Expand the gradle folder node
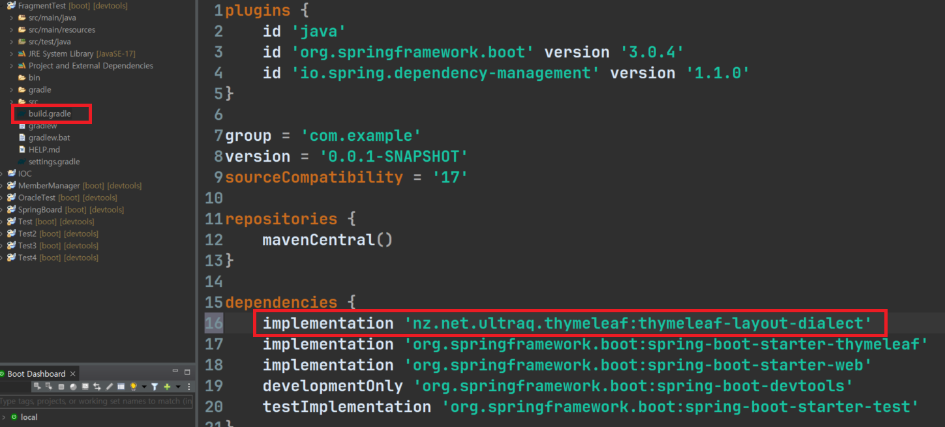Screen dimensions: 945x427 (x=12, y=90)
